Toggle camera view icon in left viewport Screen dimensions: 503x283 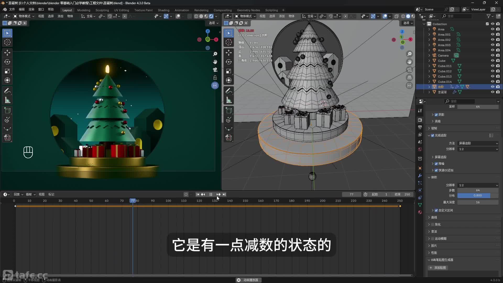215,70
